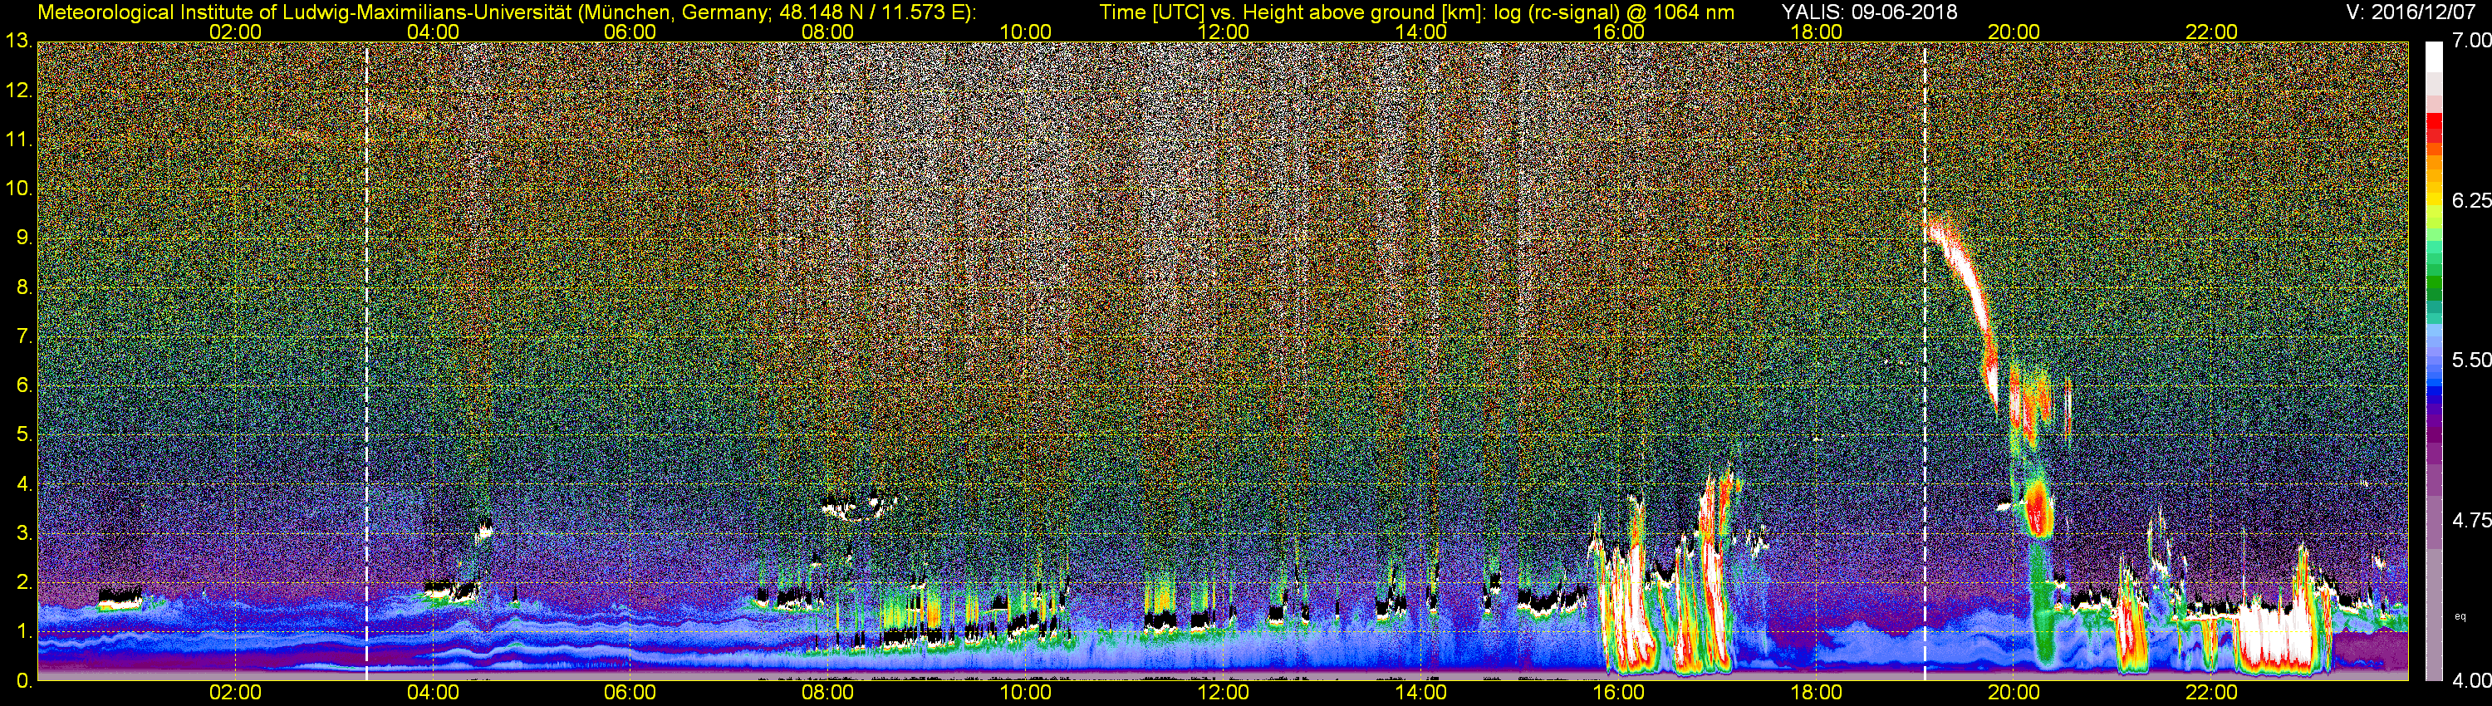Click the "12." height axis label
Image resolution: width=2492 pixels, height=706 pixels.
(18, 91)
